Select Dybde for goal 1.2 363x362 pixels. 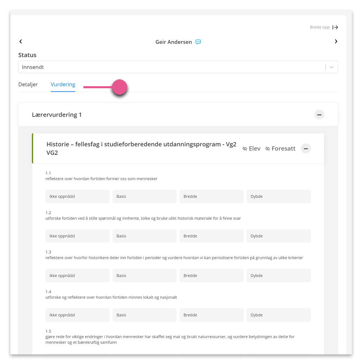click(279, 236)
